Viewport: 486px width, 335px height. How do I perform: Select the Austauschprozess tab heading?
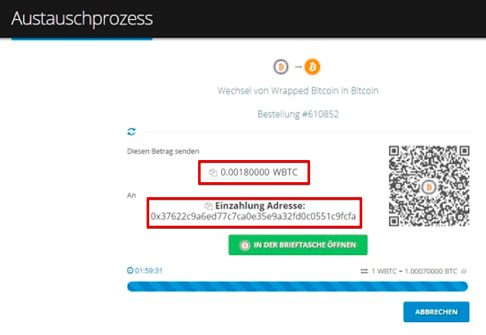82,19
